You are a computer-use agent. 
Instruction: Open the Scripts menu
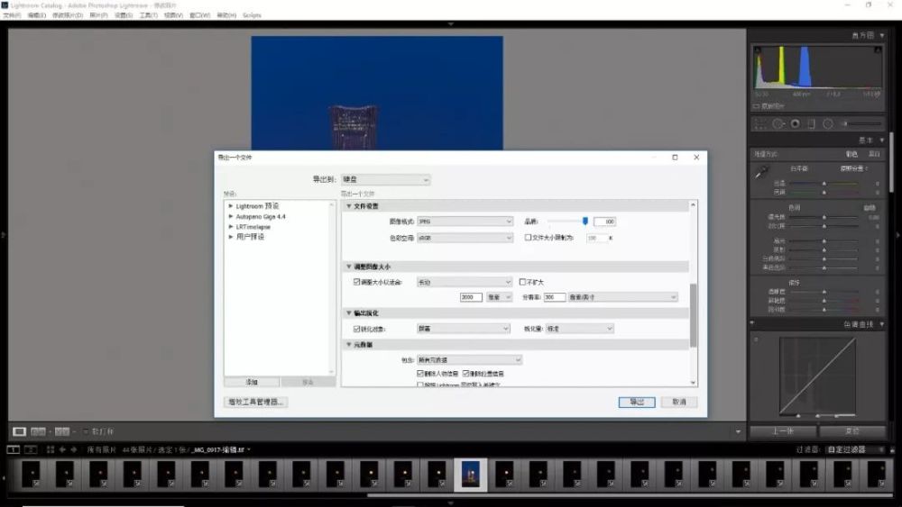pos(252,15)
